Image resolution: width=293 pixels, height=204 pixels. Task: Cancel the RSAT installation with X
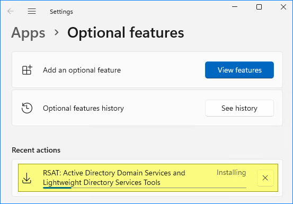[265, 178]
